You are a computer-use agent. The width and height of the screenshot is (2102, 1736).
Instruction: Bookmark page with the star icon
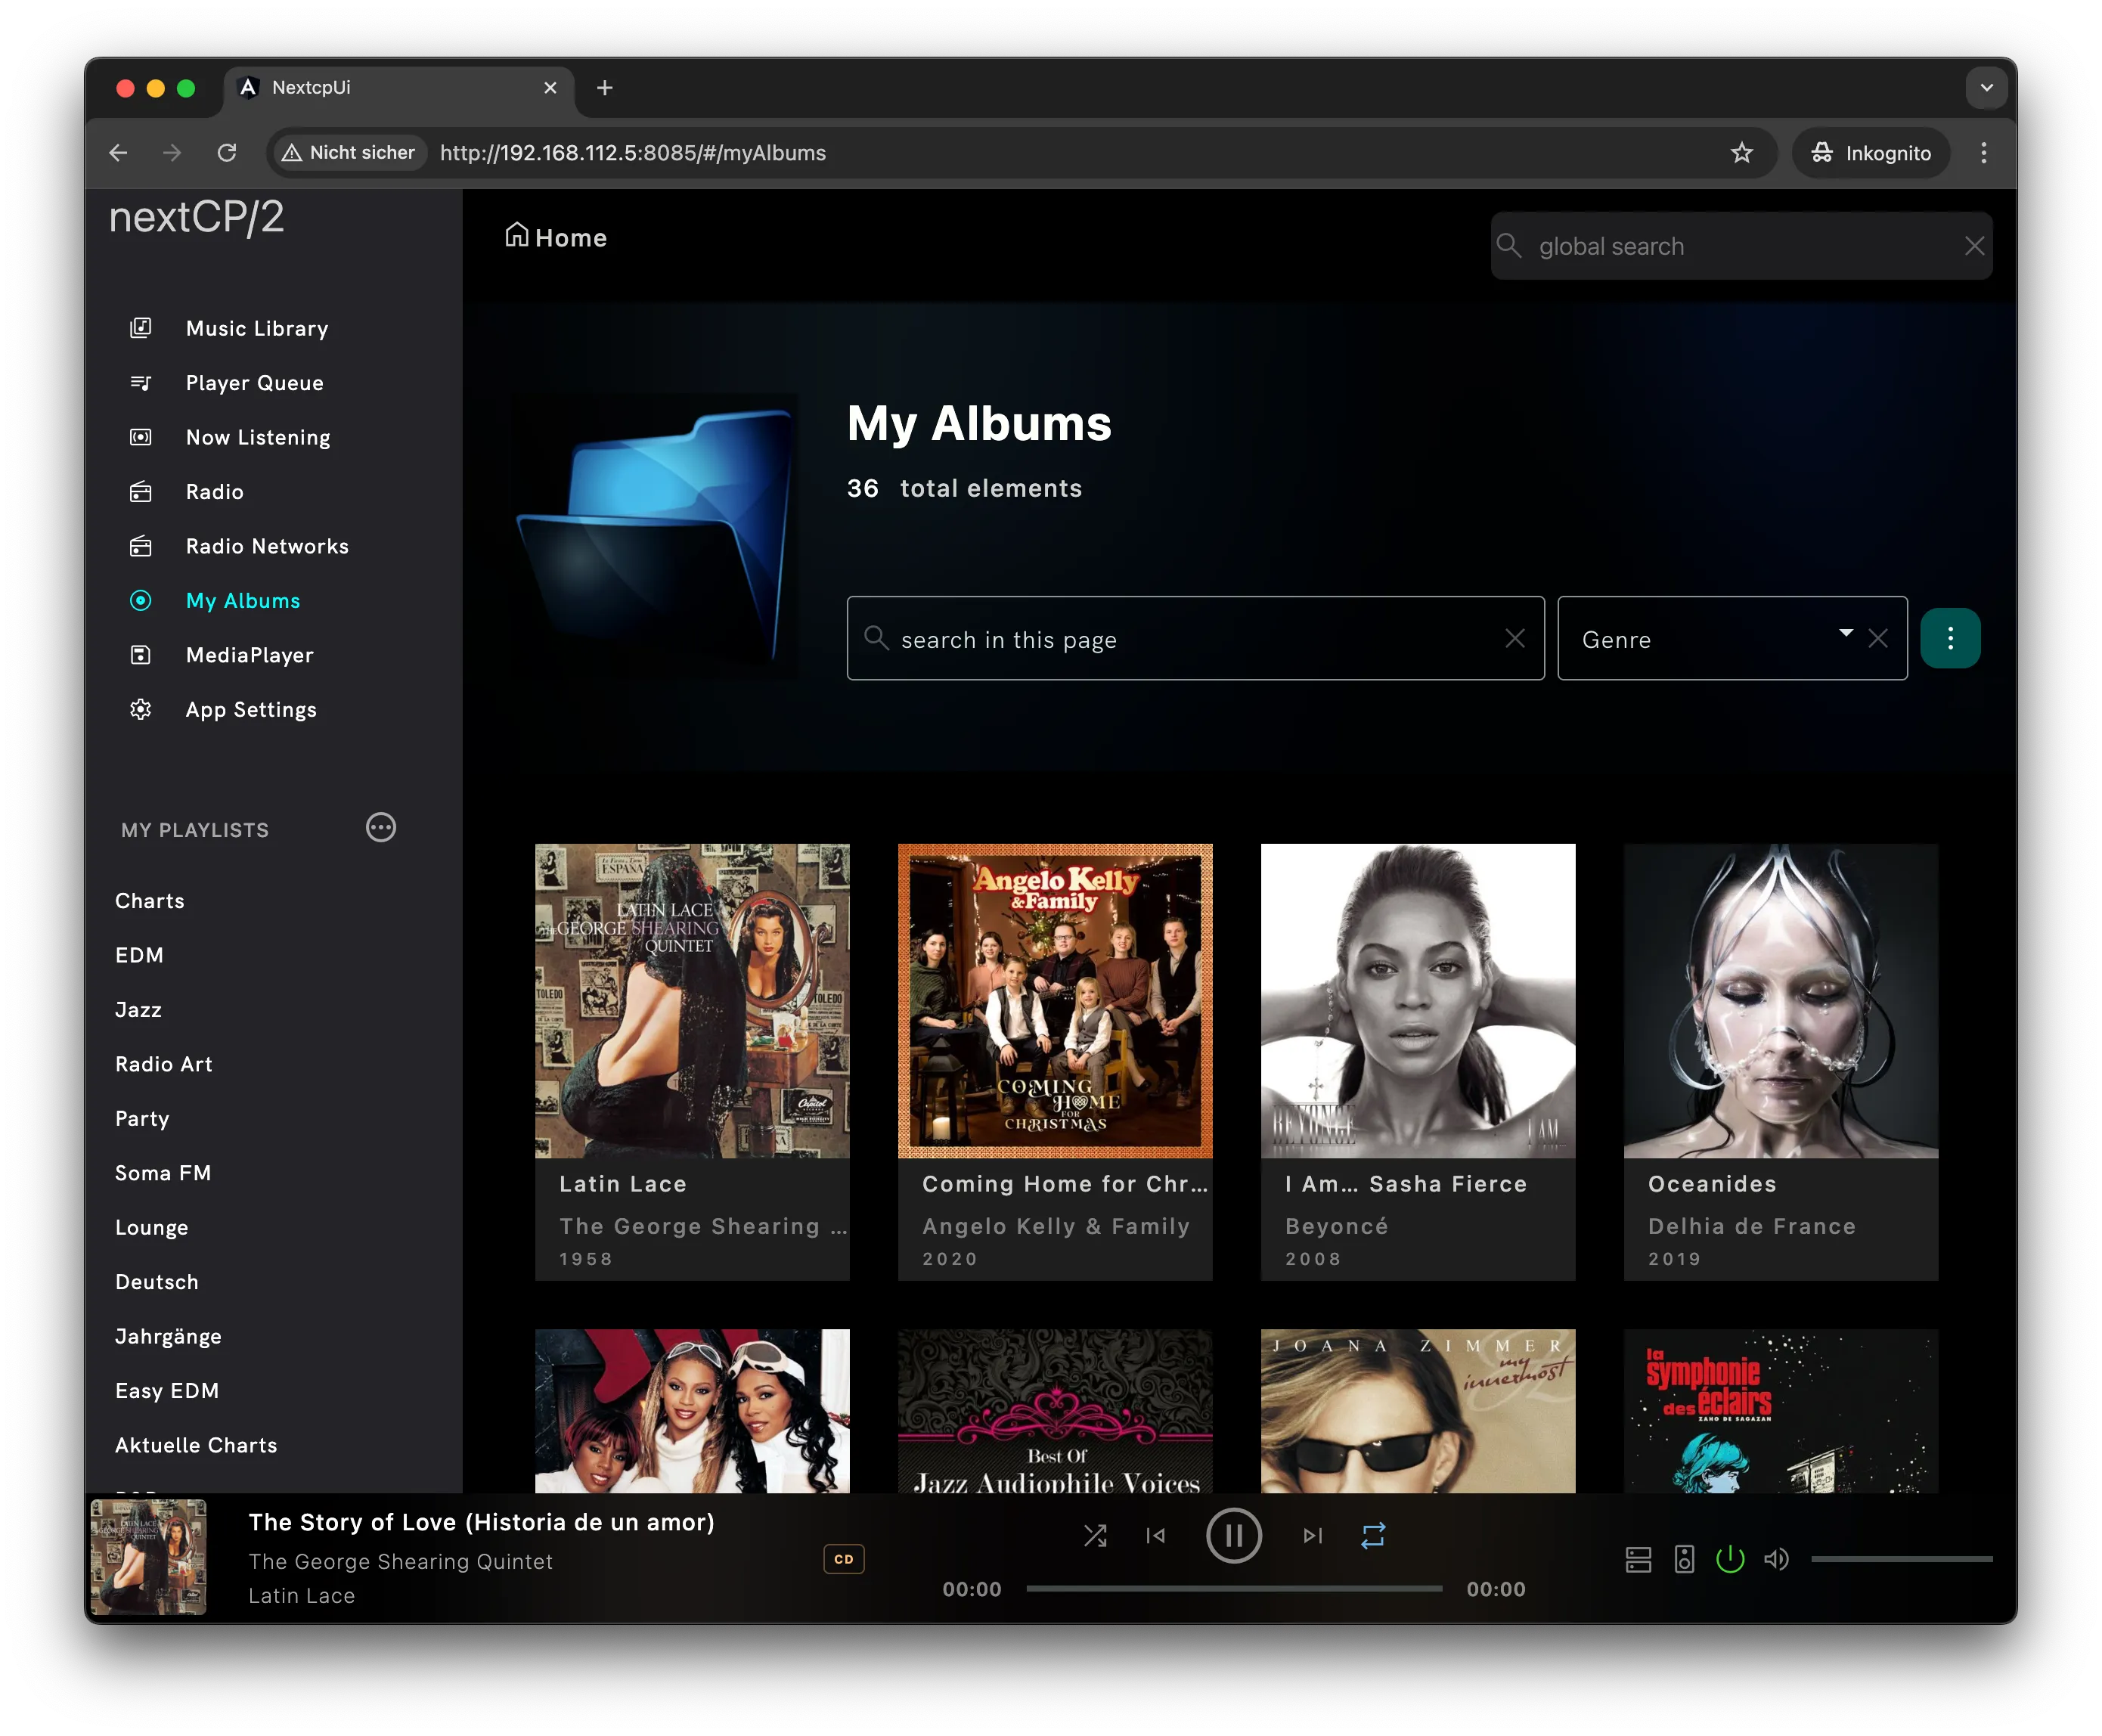(1742, 152)
